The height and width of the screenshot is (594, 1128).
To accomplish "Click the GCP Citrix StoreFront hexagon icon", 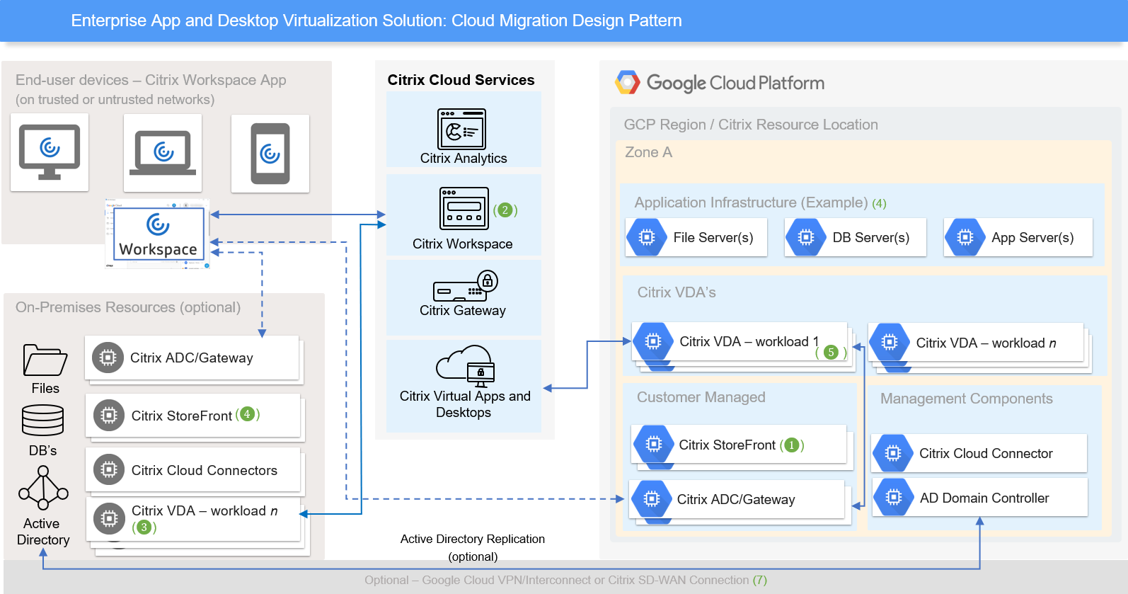I will (654, 444).
